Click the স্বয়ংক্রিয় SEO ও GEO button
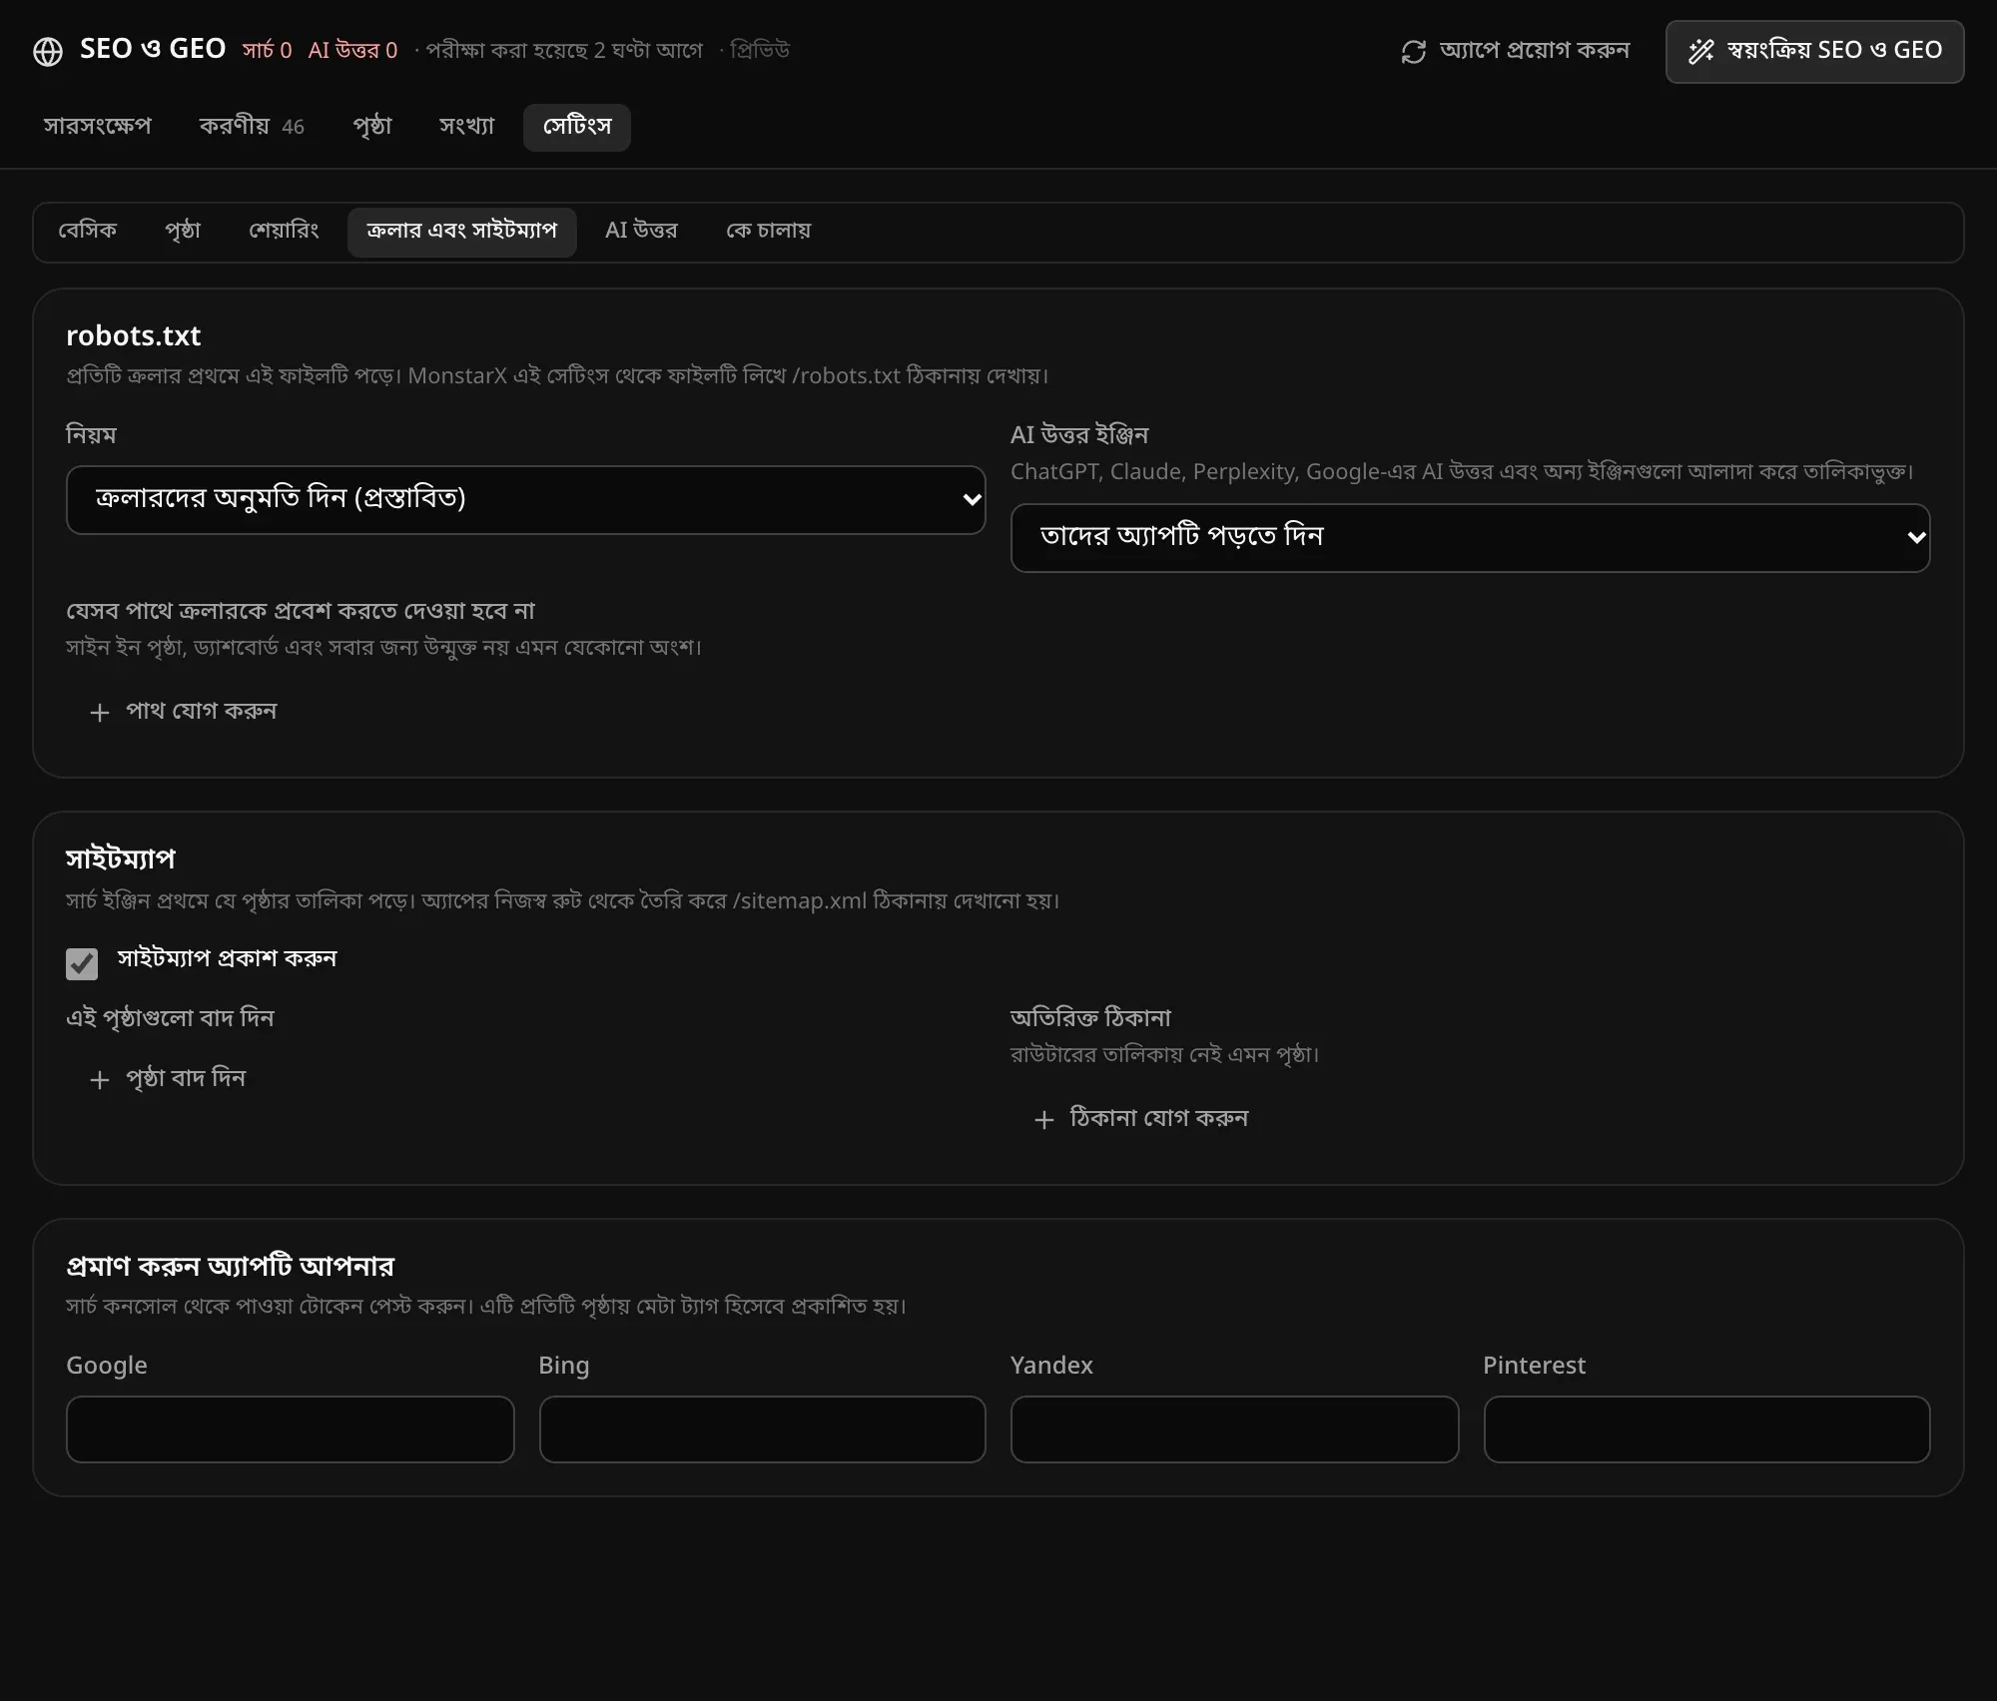Viewport: 1997px width, 1701px height. (1814, 51)
